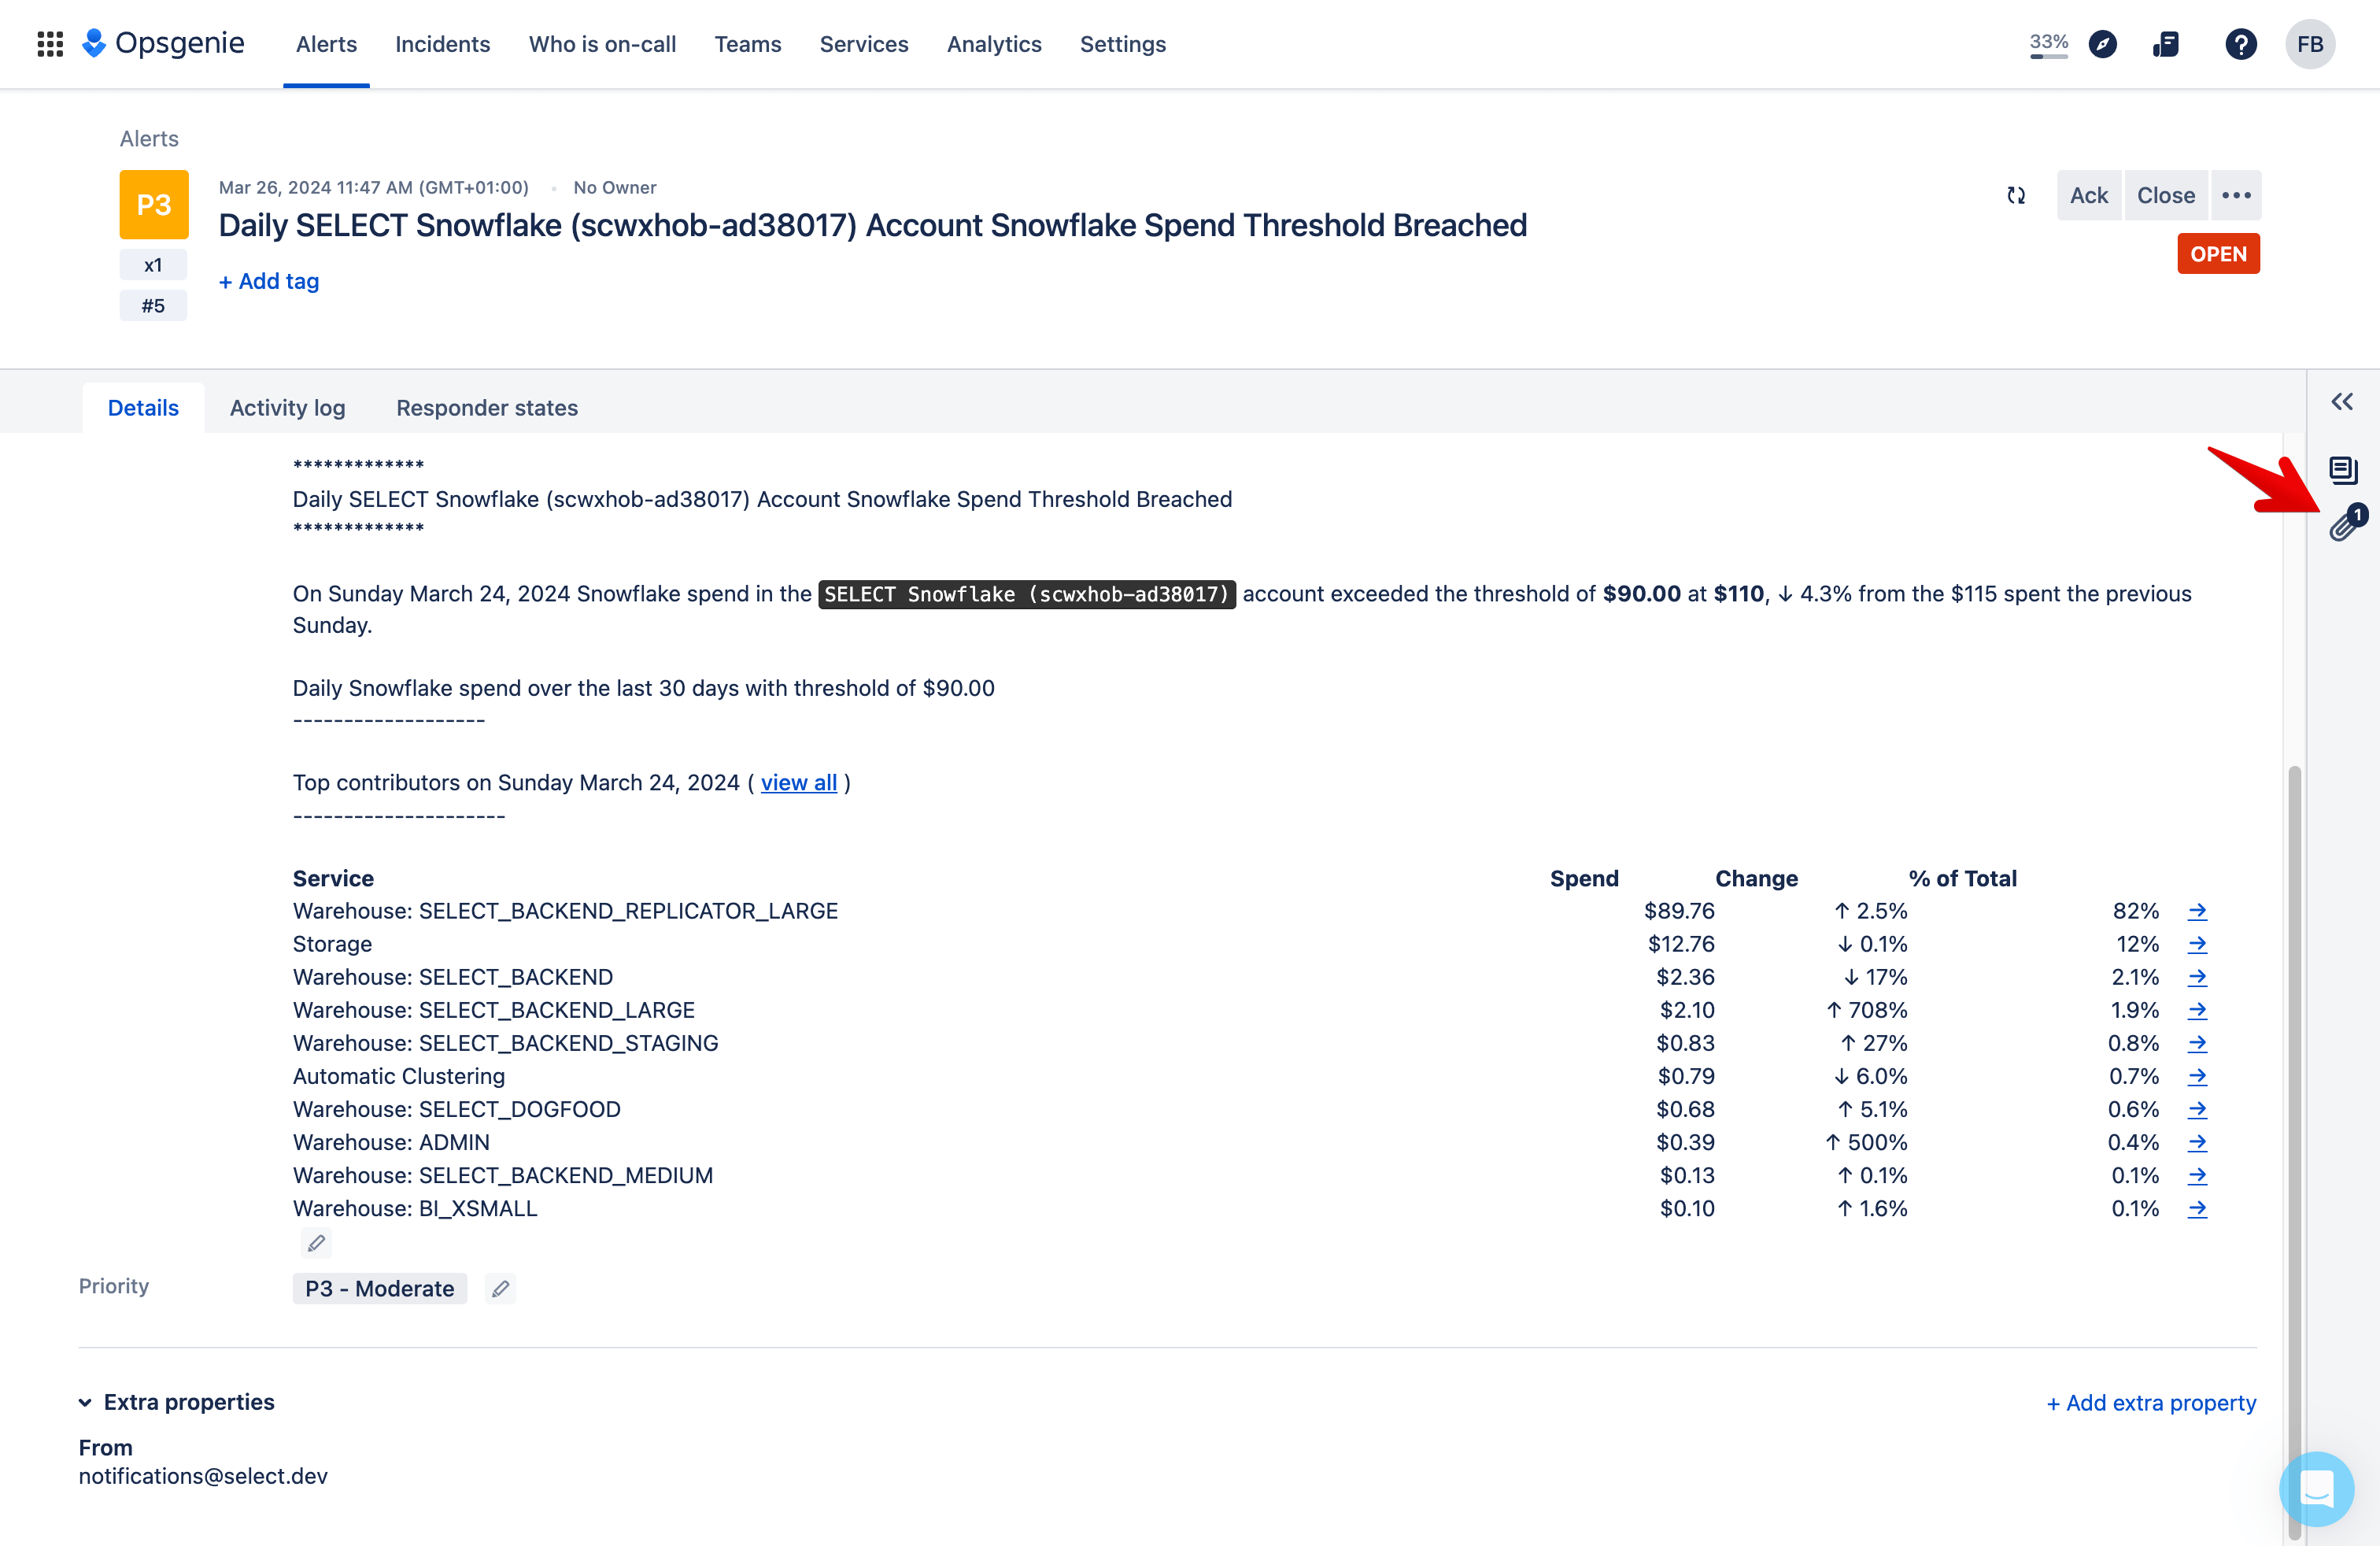Open the notes panel icon
2380x1546 pixels.
click(2343, 469)
